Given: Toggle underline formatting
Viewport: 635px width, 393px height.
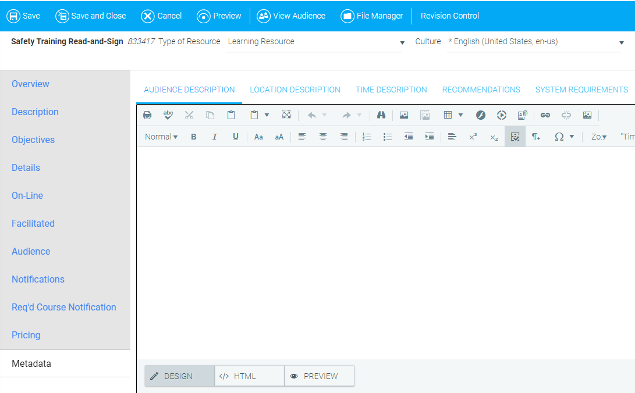Looking at the screenshot, I should [236, 137].
